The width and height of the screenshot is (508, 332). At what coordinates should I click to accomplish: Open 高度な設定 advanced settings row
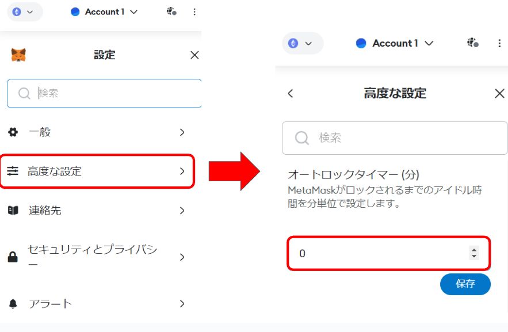tap(97, 171)
